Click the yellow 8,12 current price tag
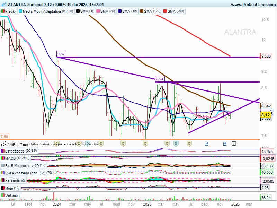 [265, 115]
